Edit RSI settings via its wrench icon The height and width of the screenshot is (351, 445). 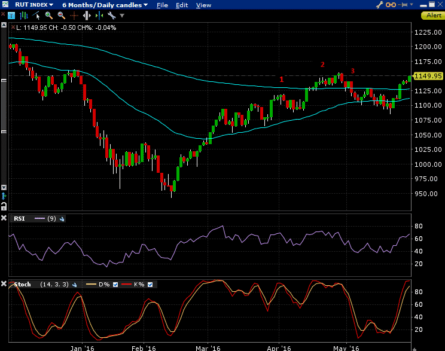point(62,219)
